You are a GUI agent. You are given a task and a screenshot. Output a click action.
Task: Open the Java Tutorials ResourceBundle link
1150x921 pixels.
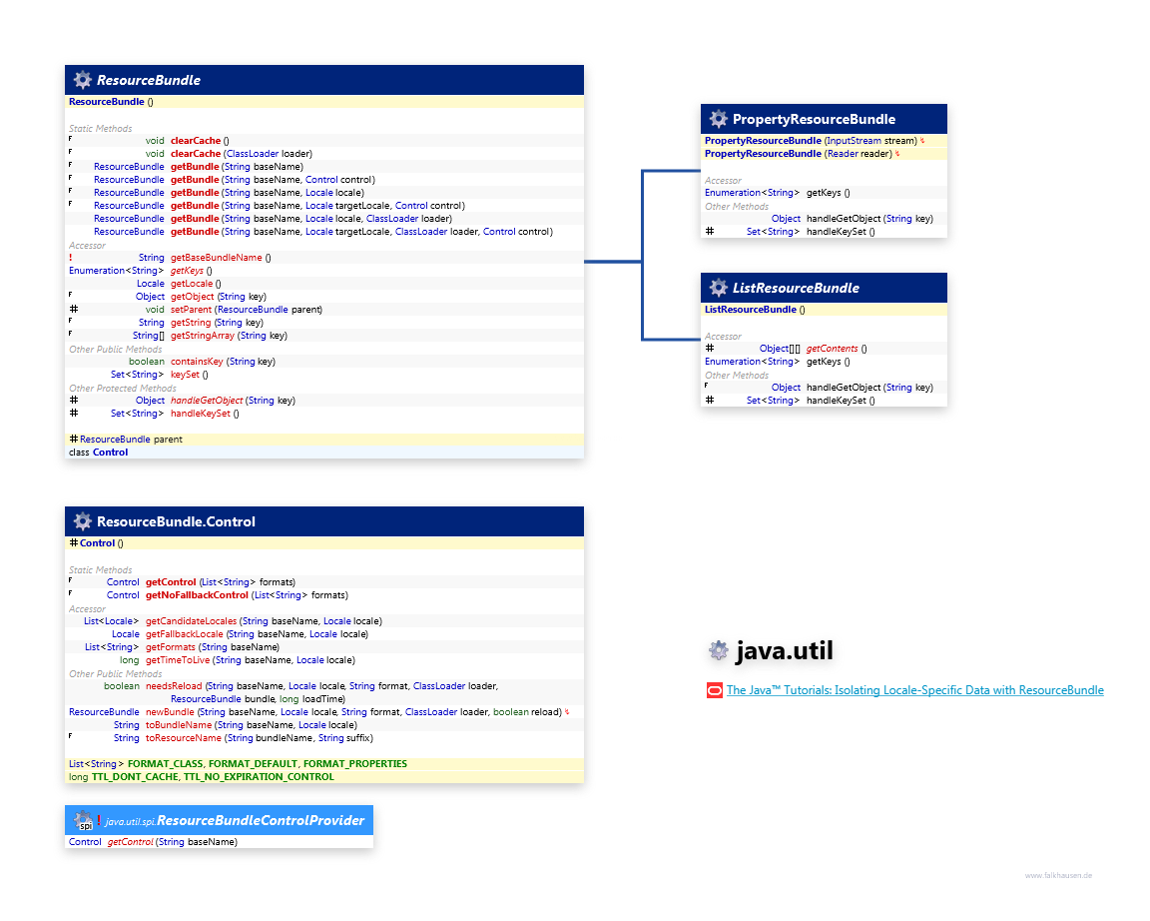(914, 690)
